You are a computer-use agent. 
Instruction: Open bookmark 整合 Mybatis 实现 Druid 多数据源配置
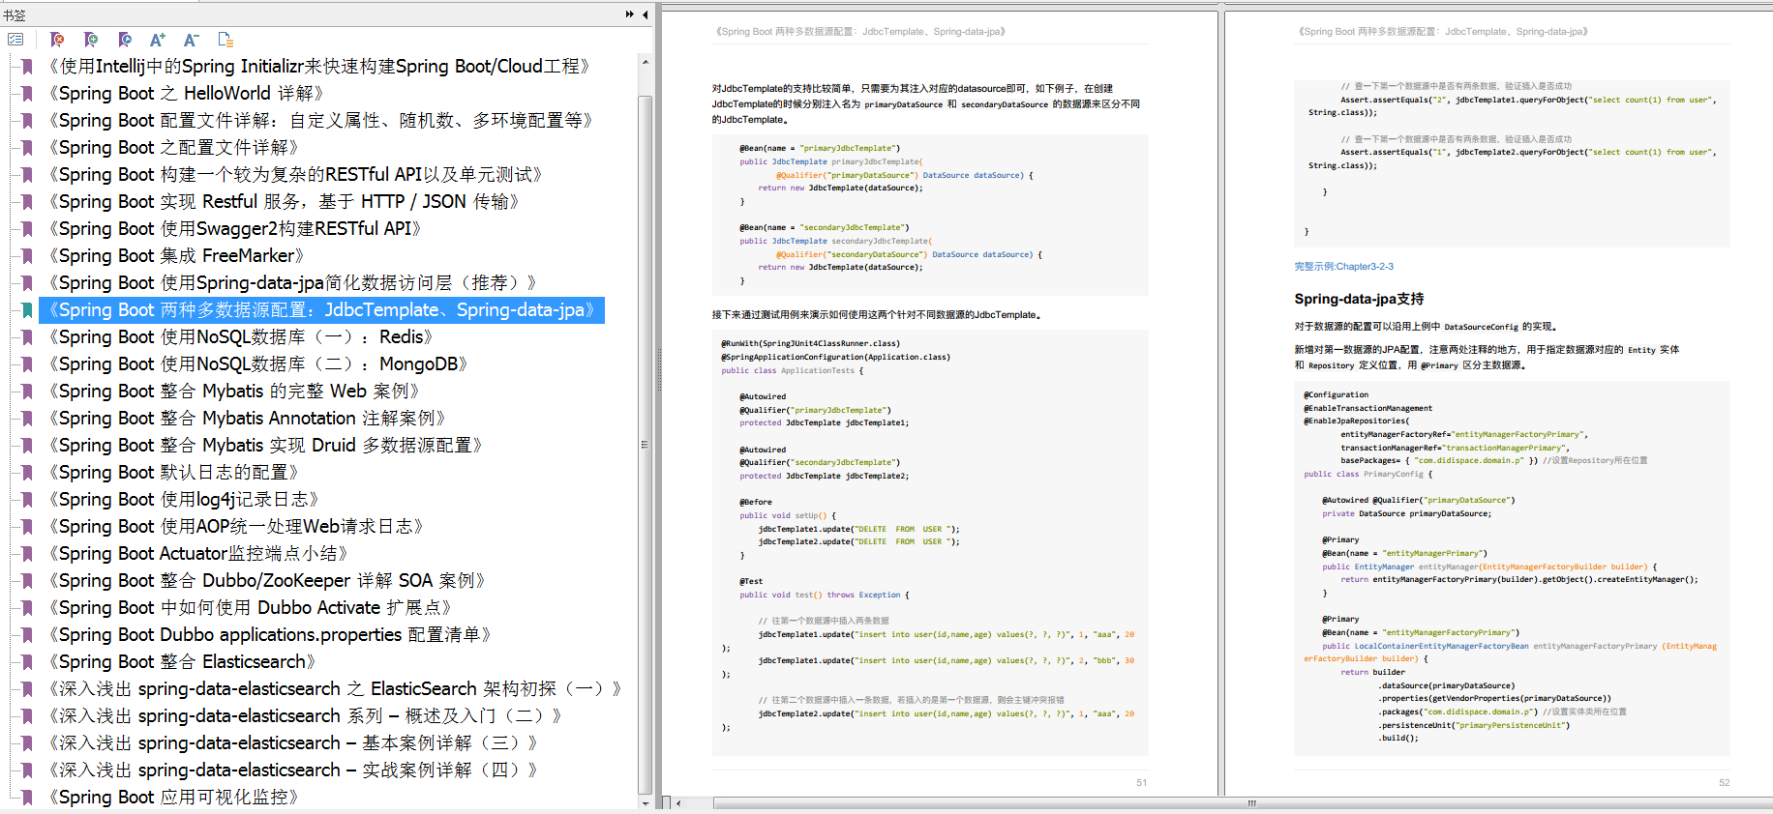tap(265, 446)
